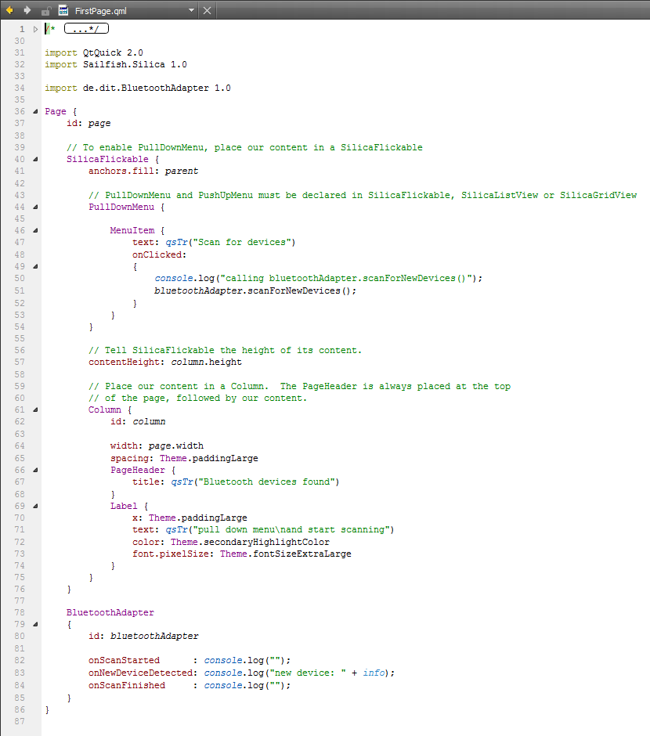This screenshot has height=736, width=650.
Task: Click the 'Tell SilicaFlickable the height' comment
Action: point(226,350)
